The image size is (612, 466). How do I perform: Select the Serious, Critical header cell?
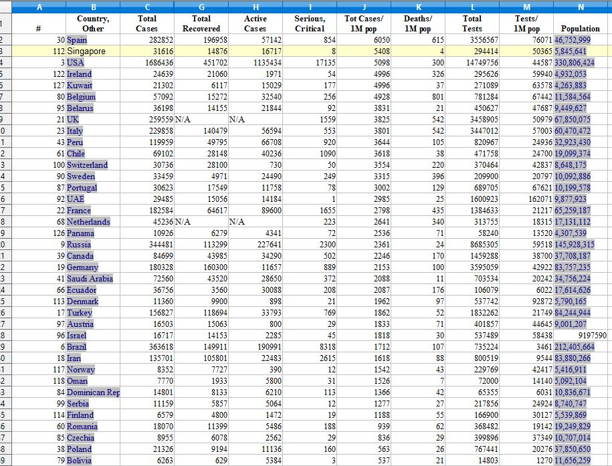[x=310, y=23]
